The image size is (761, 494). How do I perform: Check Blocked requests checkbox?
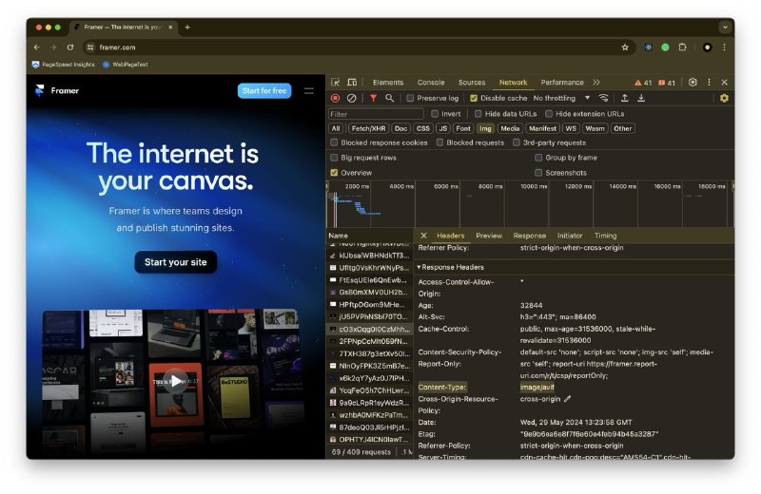pos(439,142)
